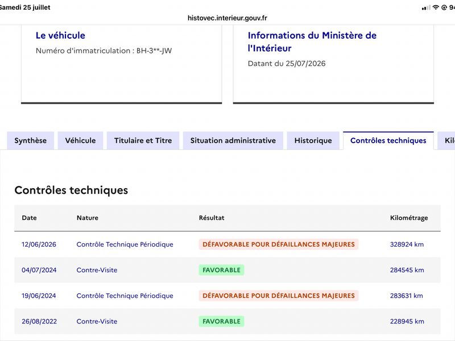Click the Le véhicule card heading
This screenshot has width=455, height=341.
click(x=60, y=35)
